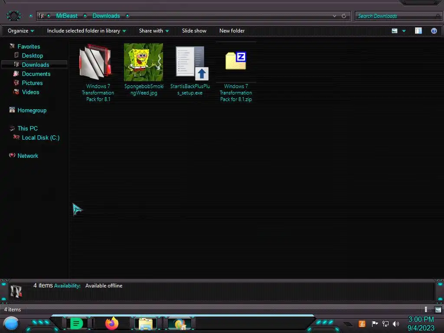The width and height of the screenshot is (444, 333).
Task: Create a New folder
Action: tap(232, 31)
